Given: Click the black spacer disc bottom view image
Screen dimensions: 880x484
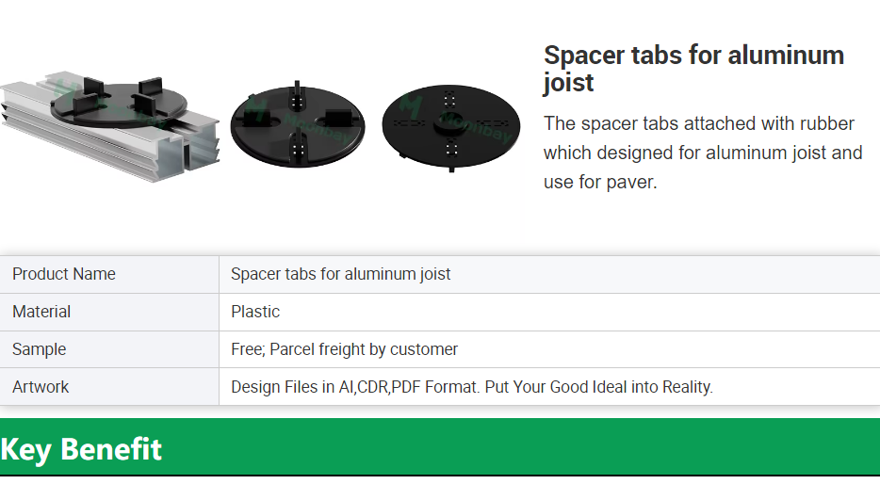Looking at the screenshot, I should (x=450, y=128).
